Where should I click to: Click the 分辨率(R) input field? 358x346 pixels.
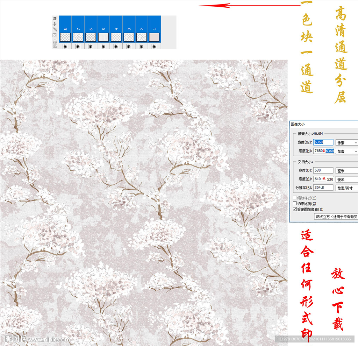(323, 188)
